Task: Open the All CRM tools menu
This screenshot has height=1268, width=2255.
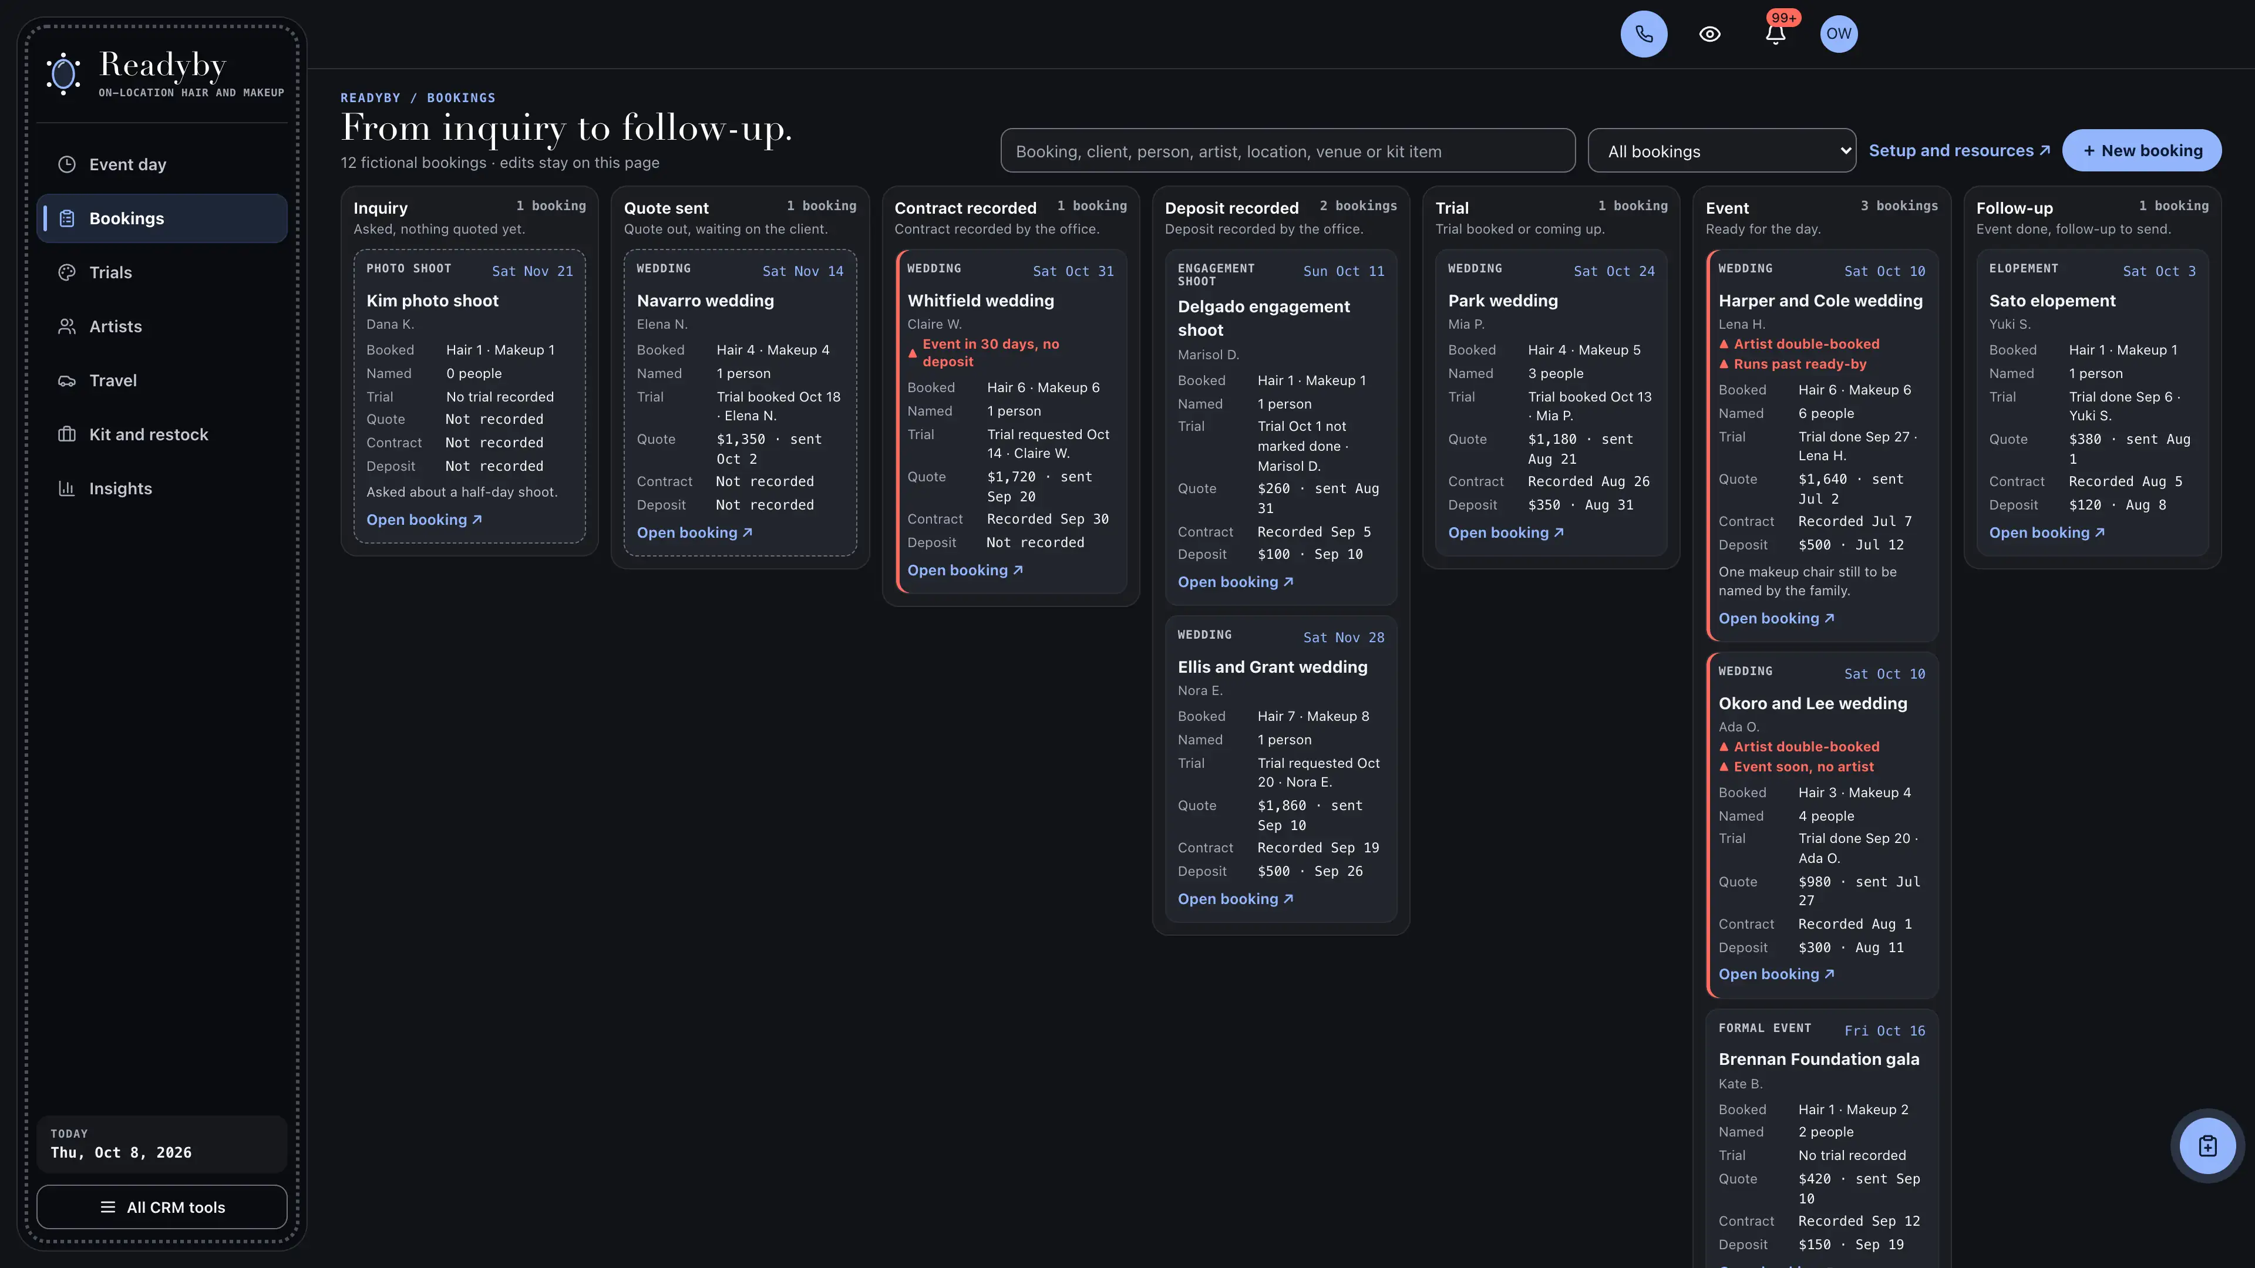Action: point(162,1207)
